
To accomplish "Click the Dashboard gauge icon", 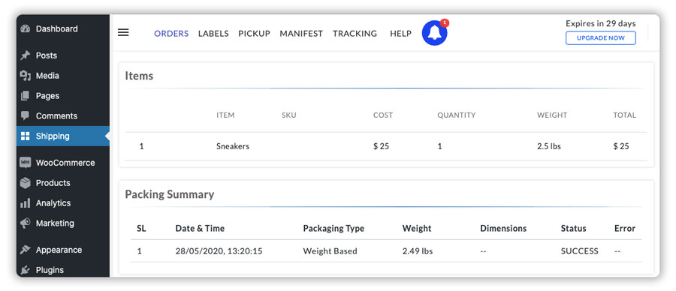I will pyautogui.click(x=26, y=28).
